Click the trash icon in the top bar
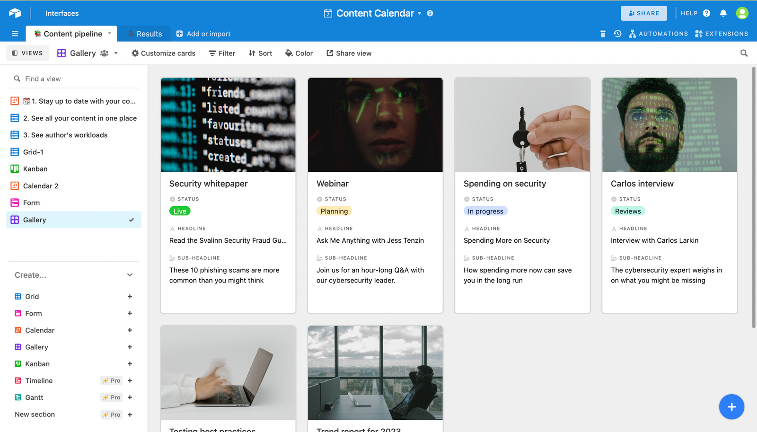 pyautogui.click(x=603, y=34)
